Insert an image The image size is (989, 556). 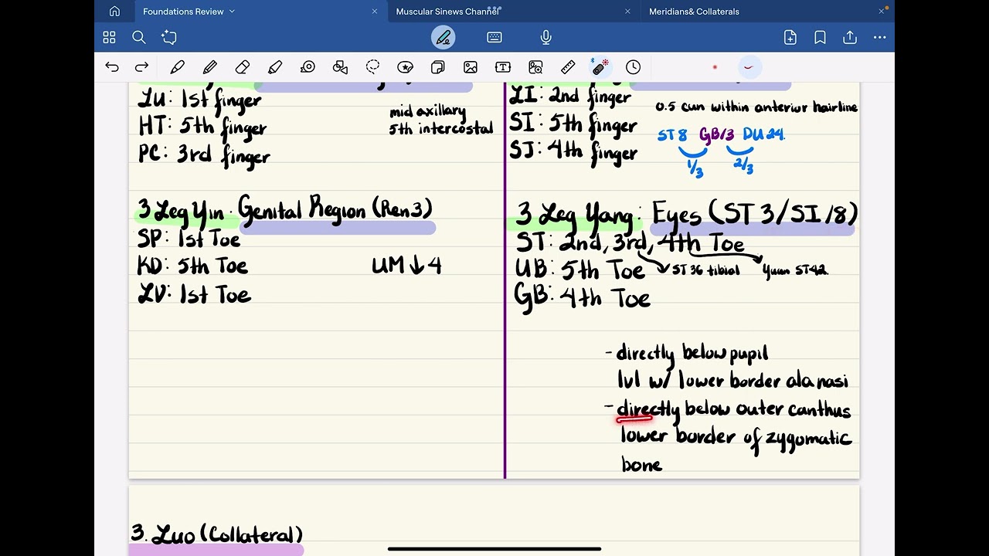click(470, 67)
